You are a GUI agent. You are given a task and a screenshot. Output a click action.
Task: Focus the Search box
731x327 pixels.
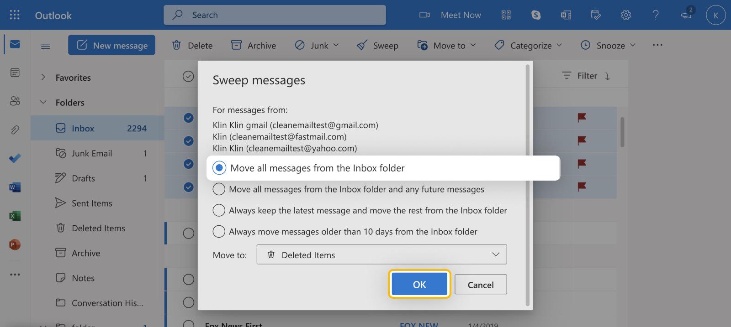click(x=275, y=15)
